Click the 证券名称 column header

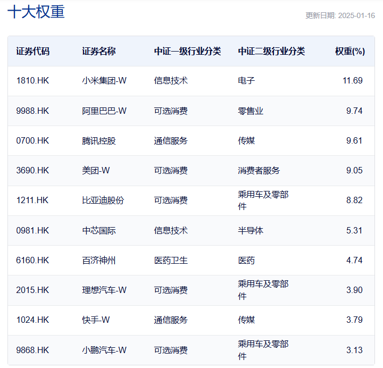pos(99,51)
